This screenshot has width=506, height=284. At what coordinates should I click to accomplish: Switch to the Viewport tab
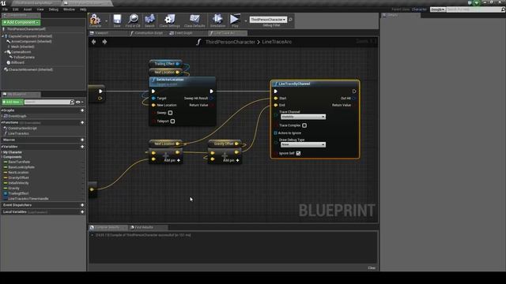pyautogui.click(x=101, y=33)
